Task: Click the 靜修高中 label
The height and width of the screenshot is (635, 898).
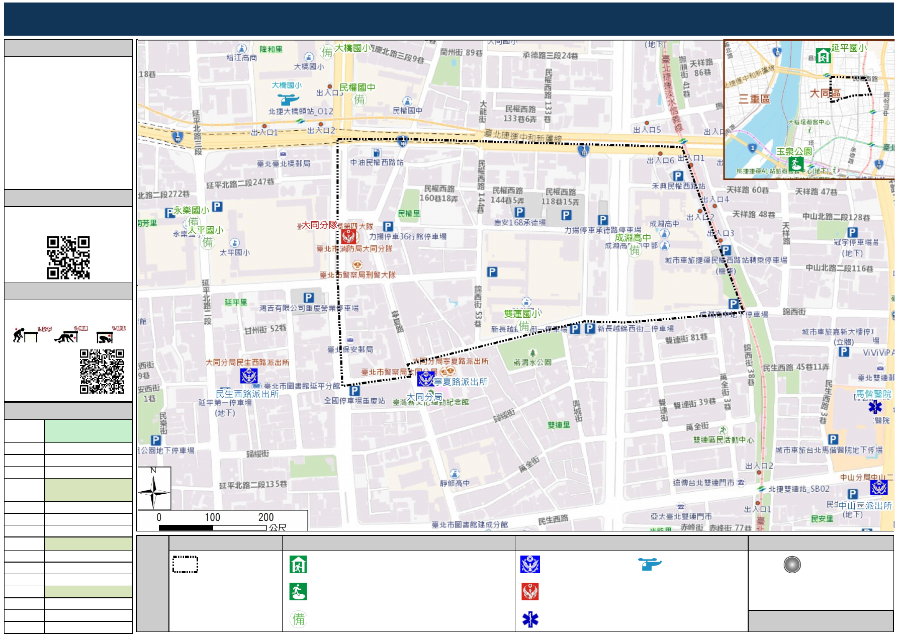Action: 455,483
